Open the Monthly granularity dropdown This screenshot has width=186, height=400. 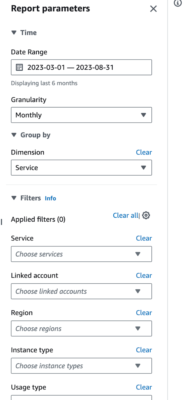[81, 115]
